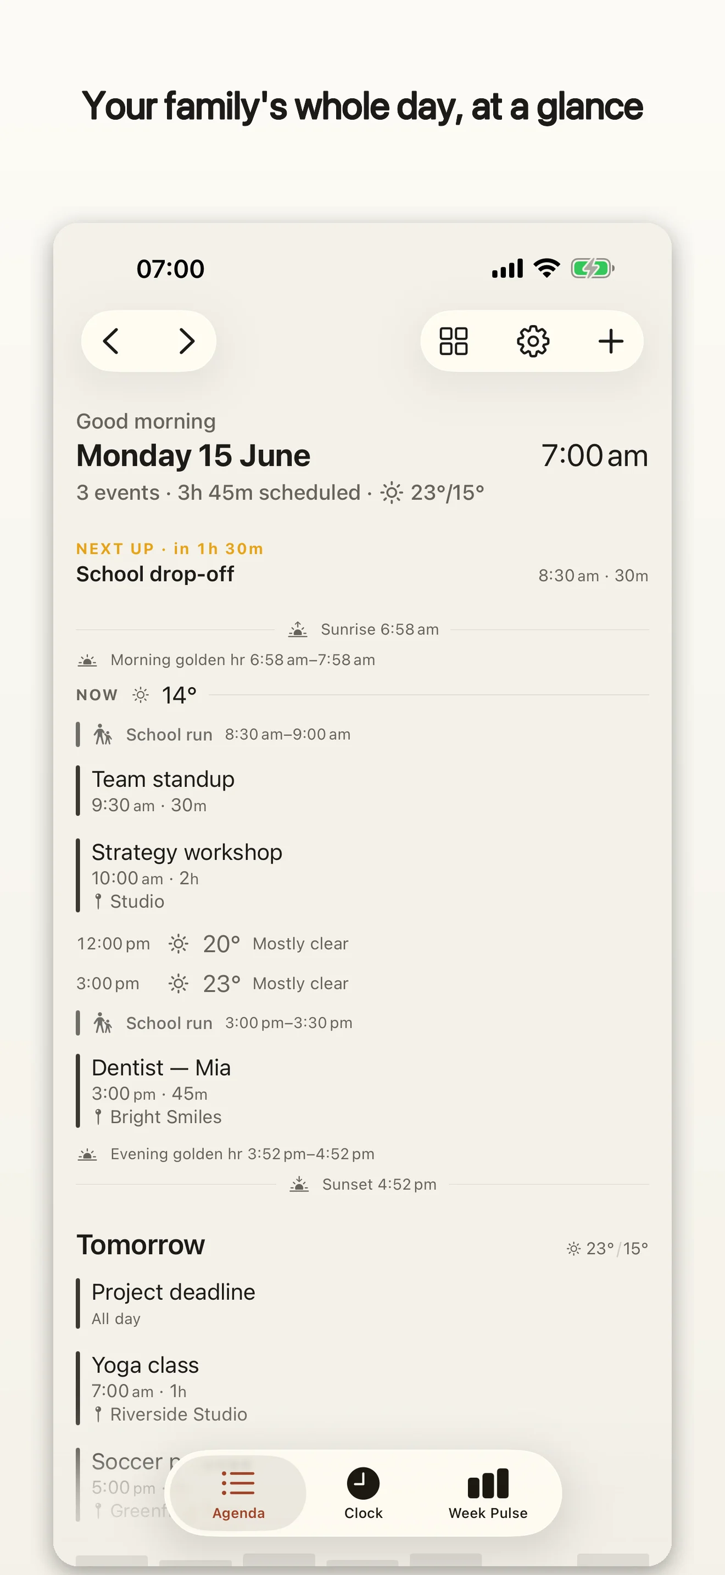This screenshot has width=725, height=1575.
Task: Open settings via the gear icon
Action: (533, 341)
